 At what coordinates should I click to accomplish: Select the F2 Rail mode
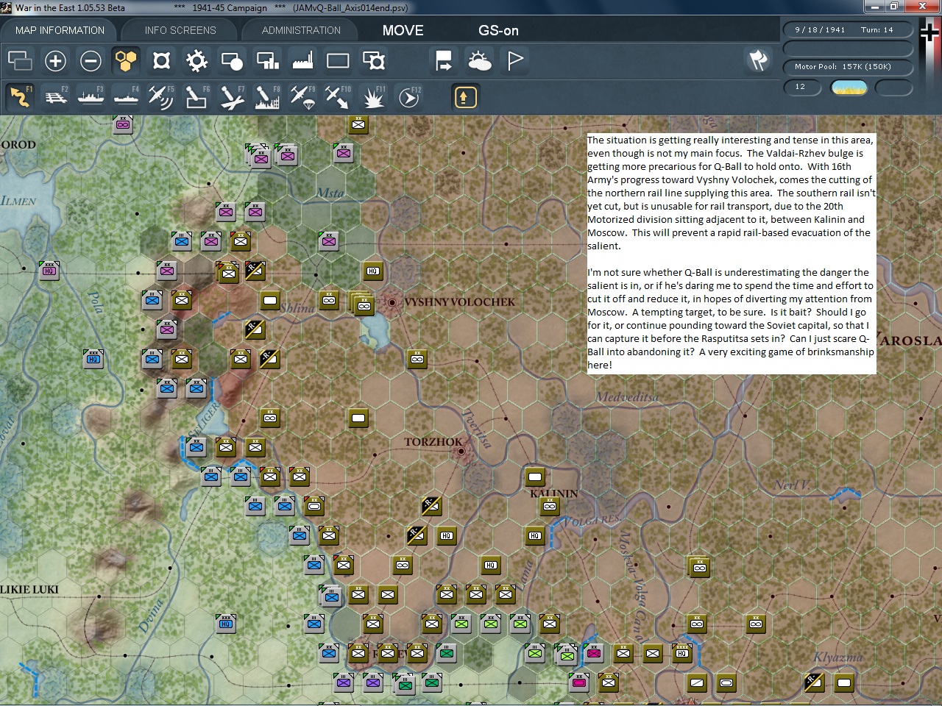(x=55, y=96)
